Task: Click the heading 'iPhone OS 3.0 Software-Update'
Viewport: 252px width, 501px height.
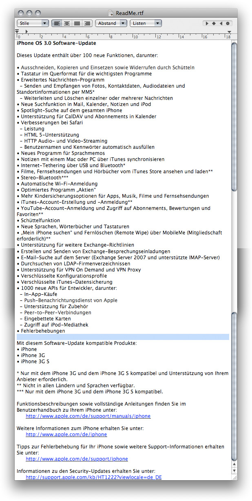Action: pos(56,43)
